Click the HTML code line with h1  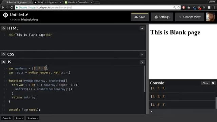pos(30,35)
